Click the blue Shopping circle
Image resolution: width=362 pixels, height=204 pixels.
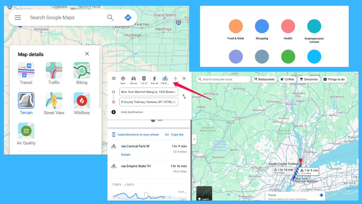(262, 27)
